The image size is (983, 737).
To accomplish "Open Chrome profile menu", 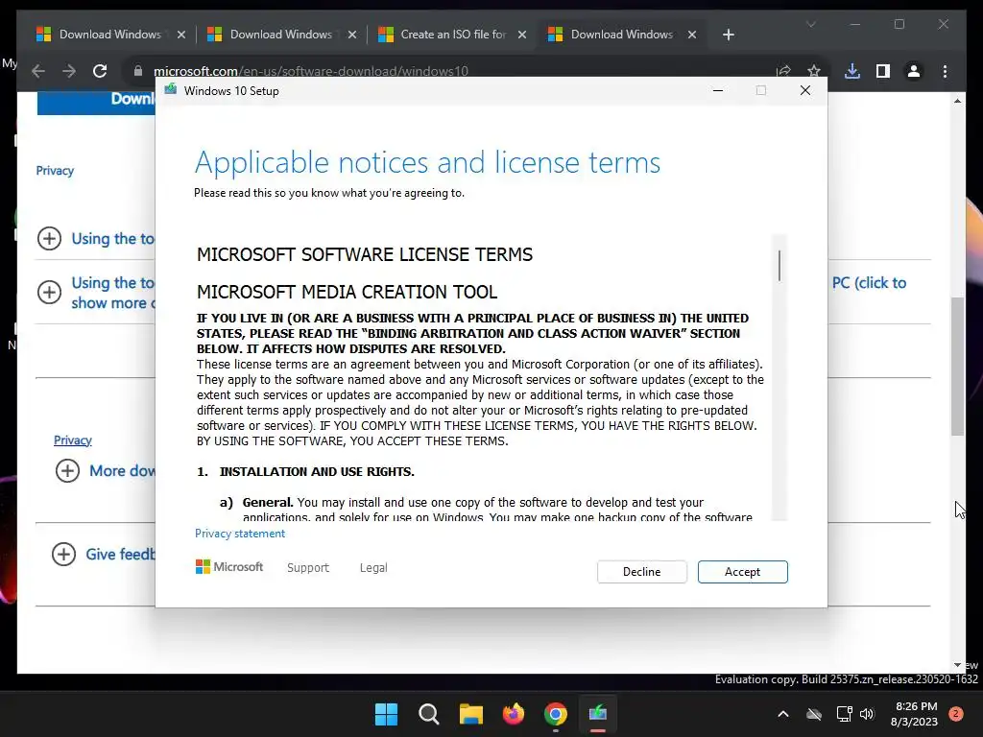I will 914,71.
